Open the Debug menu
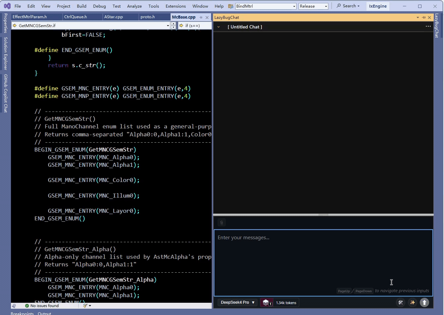The width and height of the screenshot is (444, 315). coord(99,6)
